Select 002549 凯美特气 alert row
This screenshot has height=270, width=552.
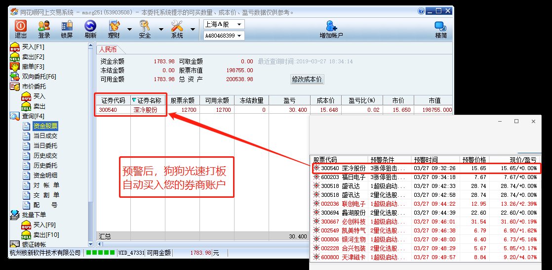[426, 230]
